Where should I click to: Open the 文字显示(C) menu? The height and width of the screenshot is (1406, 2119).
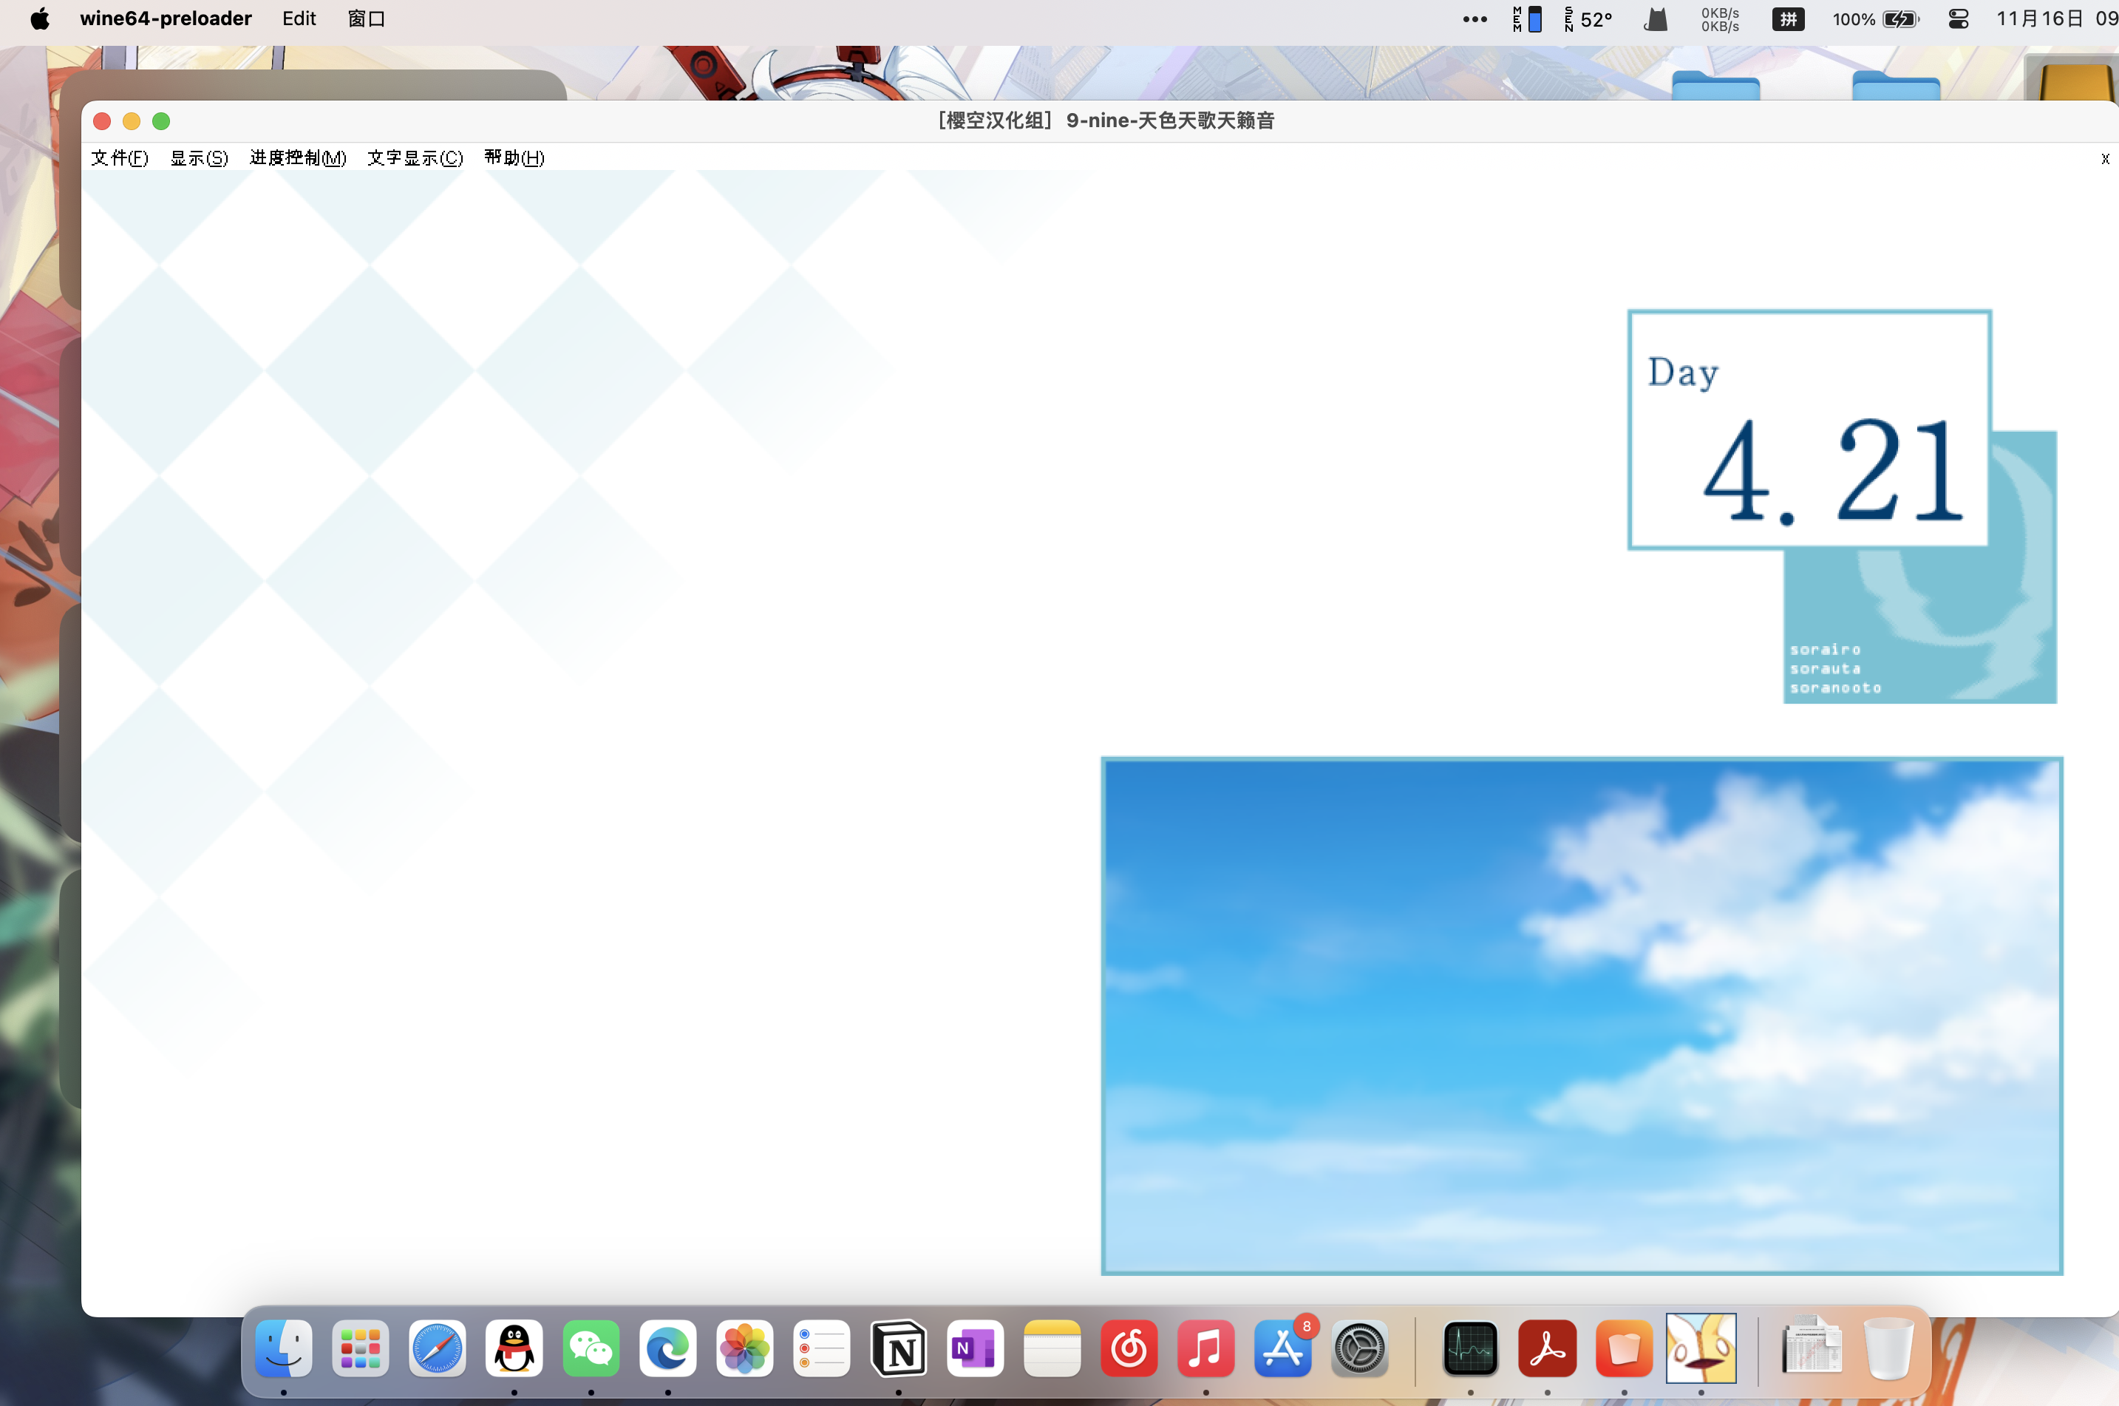coord(415,157)
